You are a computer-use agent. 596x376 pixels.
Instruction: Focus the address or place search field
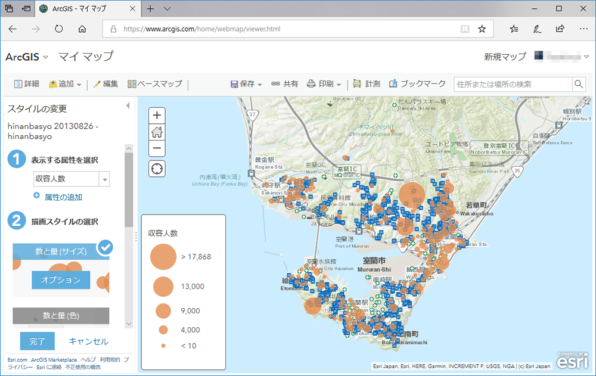(513, 84)
